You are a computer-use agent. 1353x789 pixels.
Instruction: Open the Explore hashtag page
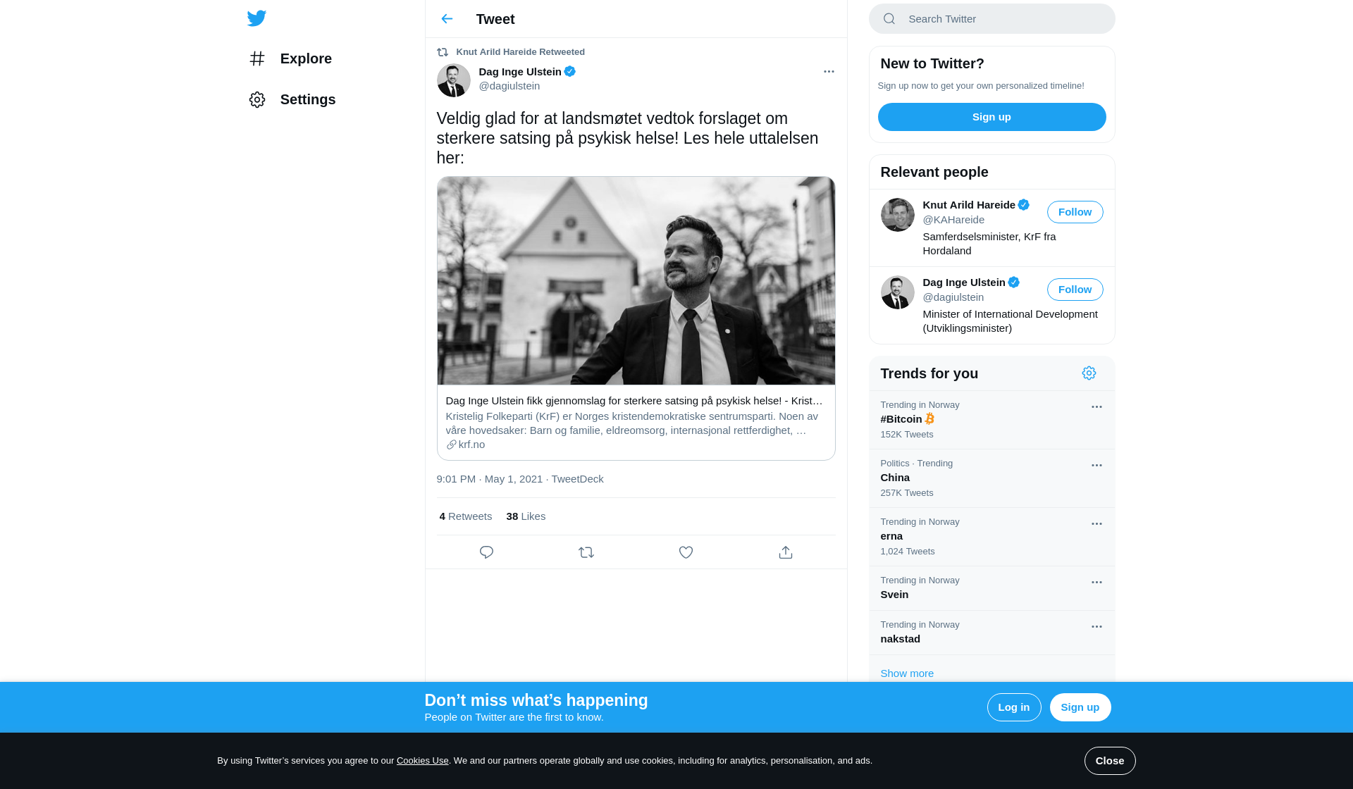tap(290, 58)
